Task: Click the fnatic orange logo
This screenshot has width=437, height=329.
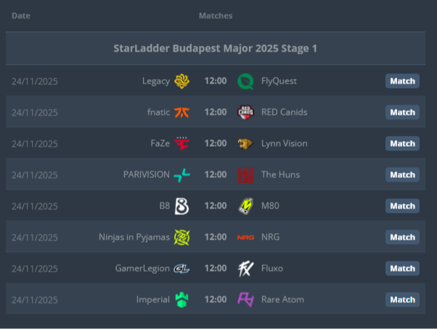Action: [x=181, y=112]
